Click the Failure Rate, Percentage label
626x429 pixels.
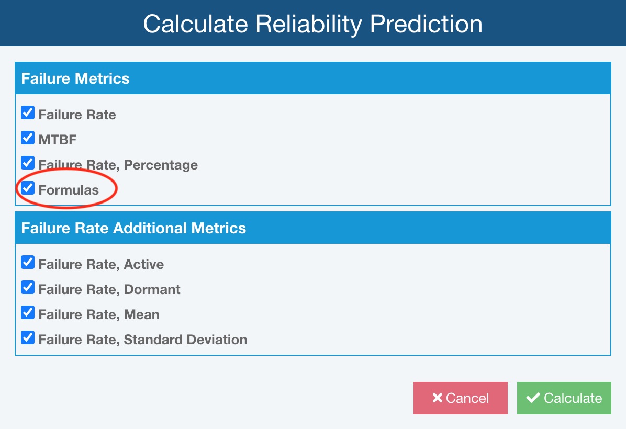(118, 165)
